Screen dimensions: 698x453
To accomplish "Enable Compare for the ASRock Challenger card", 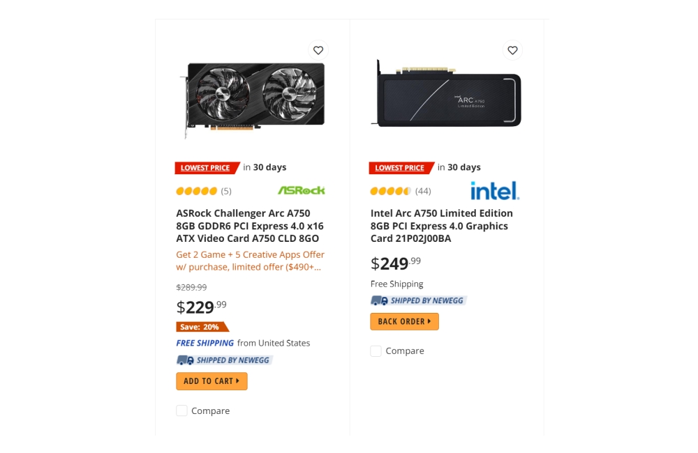I will (x=181, y=410).
